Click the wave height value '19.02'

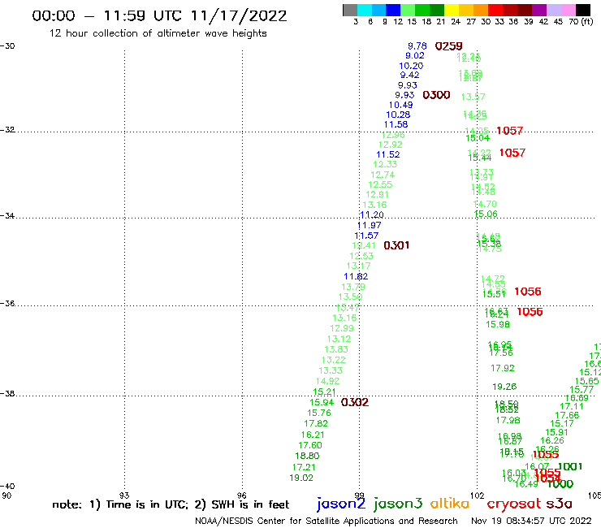pos(301,478)
